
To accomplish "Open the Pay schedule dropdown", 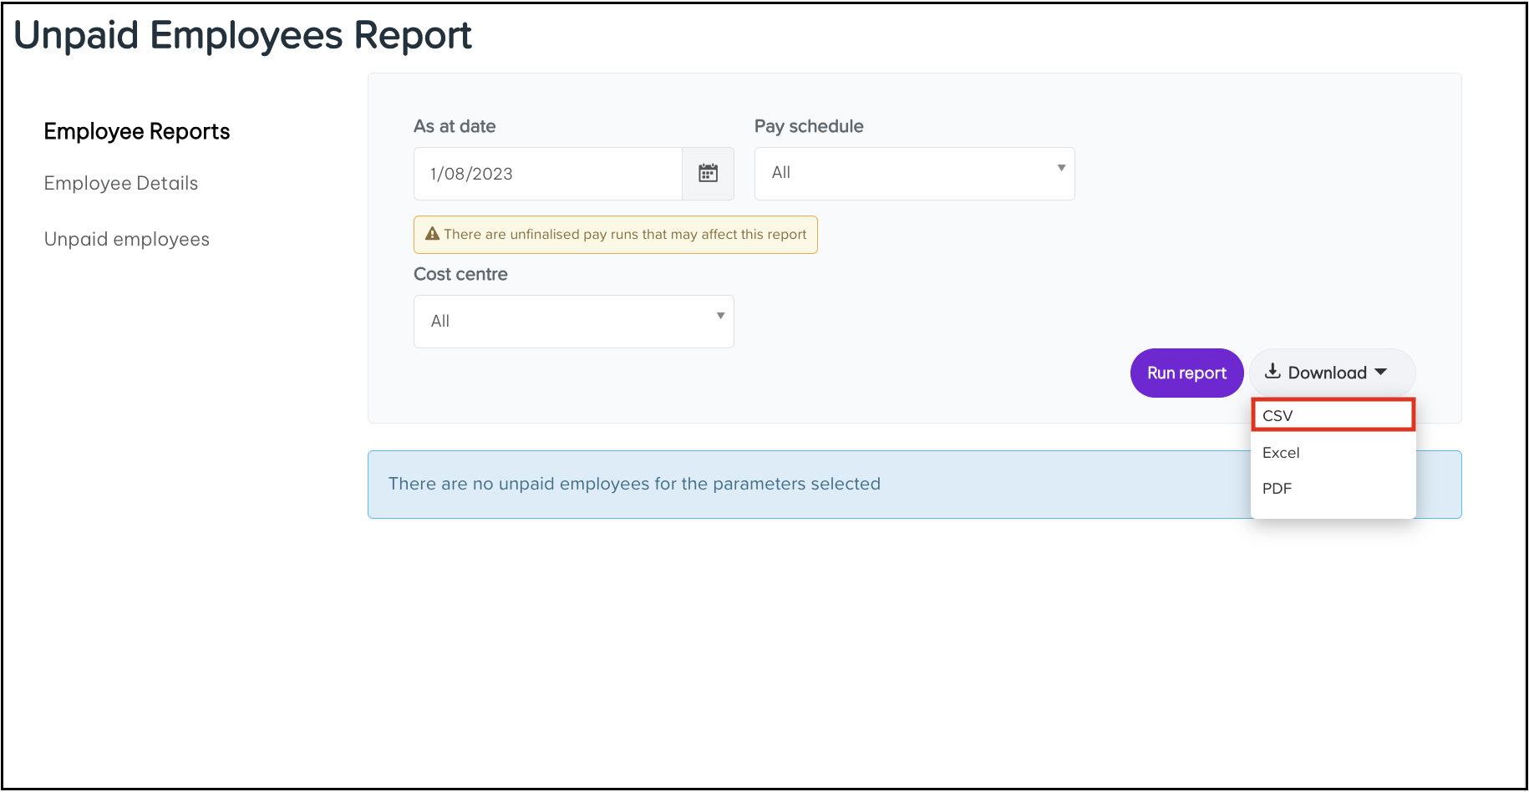I will pyautogui.click(x=913, y=174).
